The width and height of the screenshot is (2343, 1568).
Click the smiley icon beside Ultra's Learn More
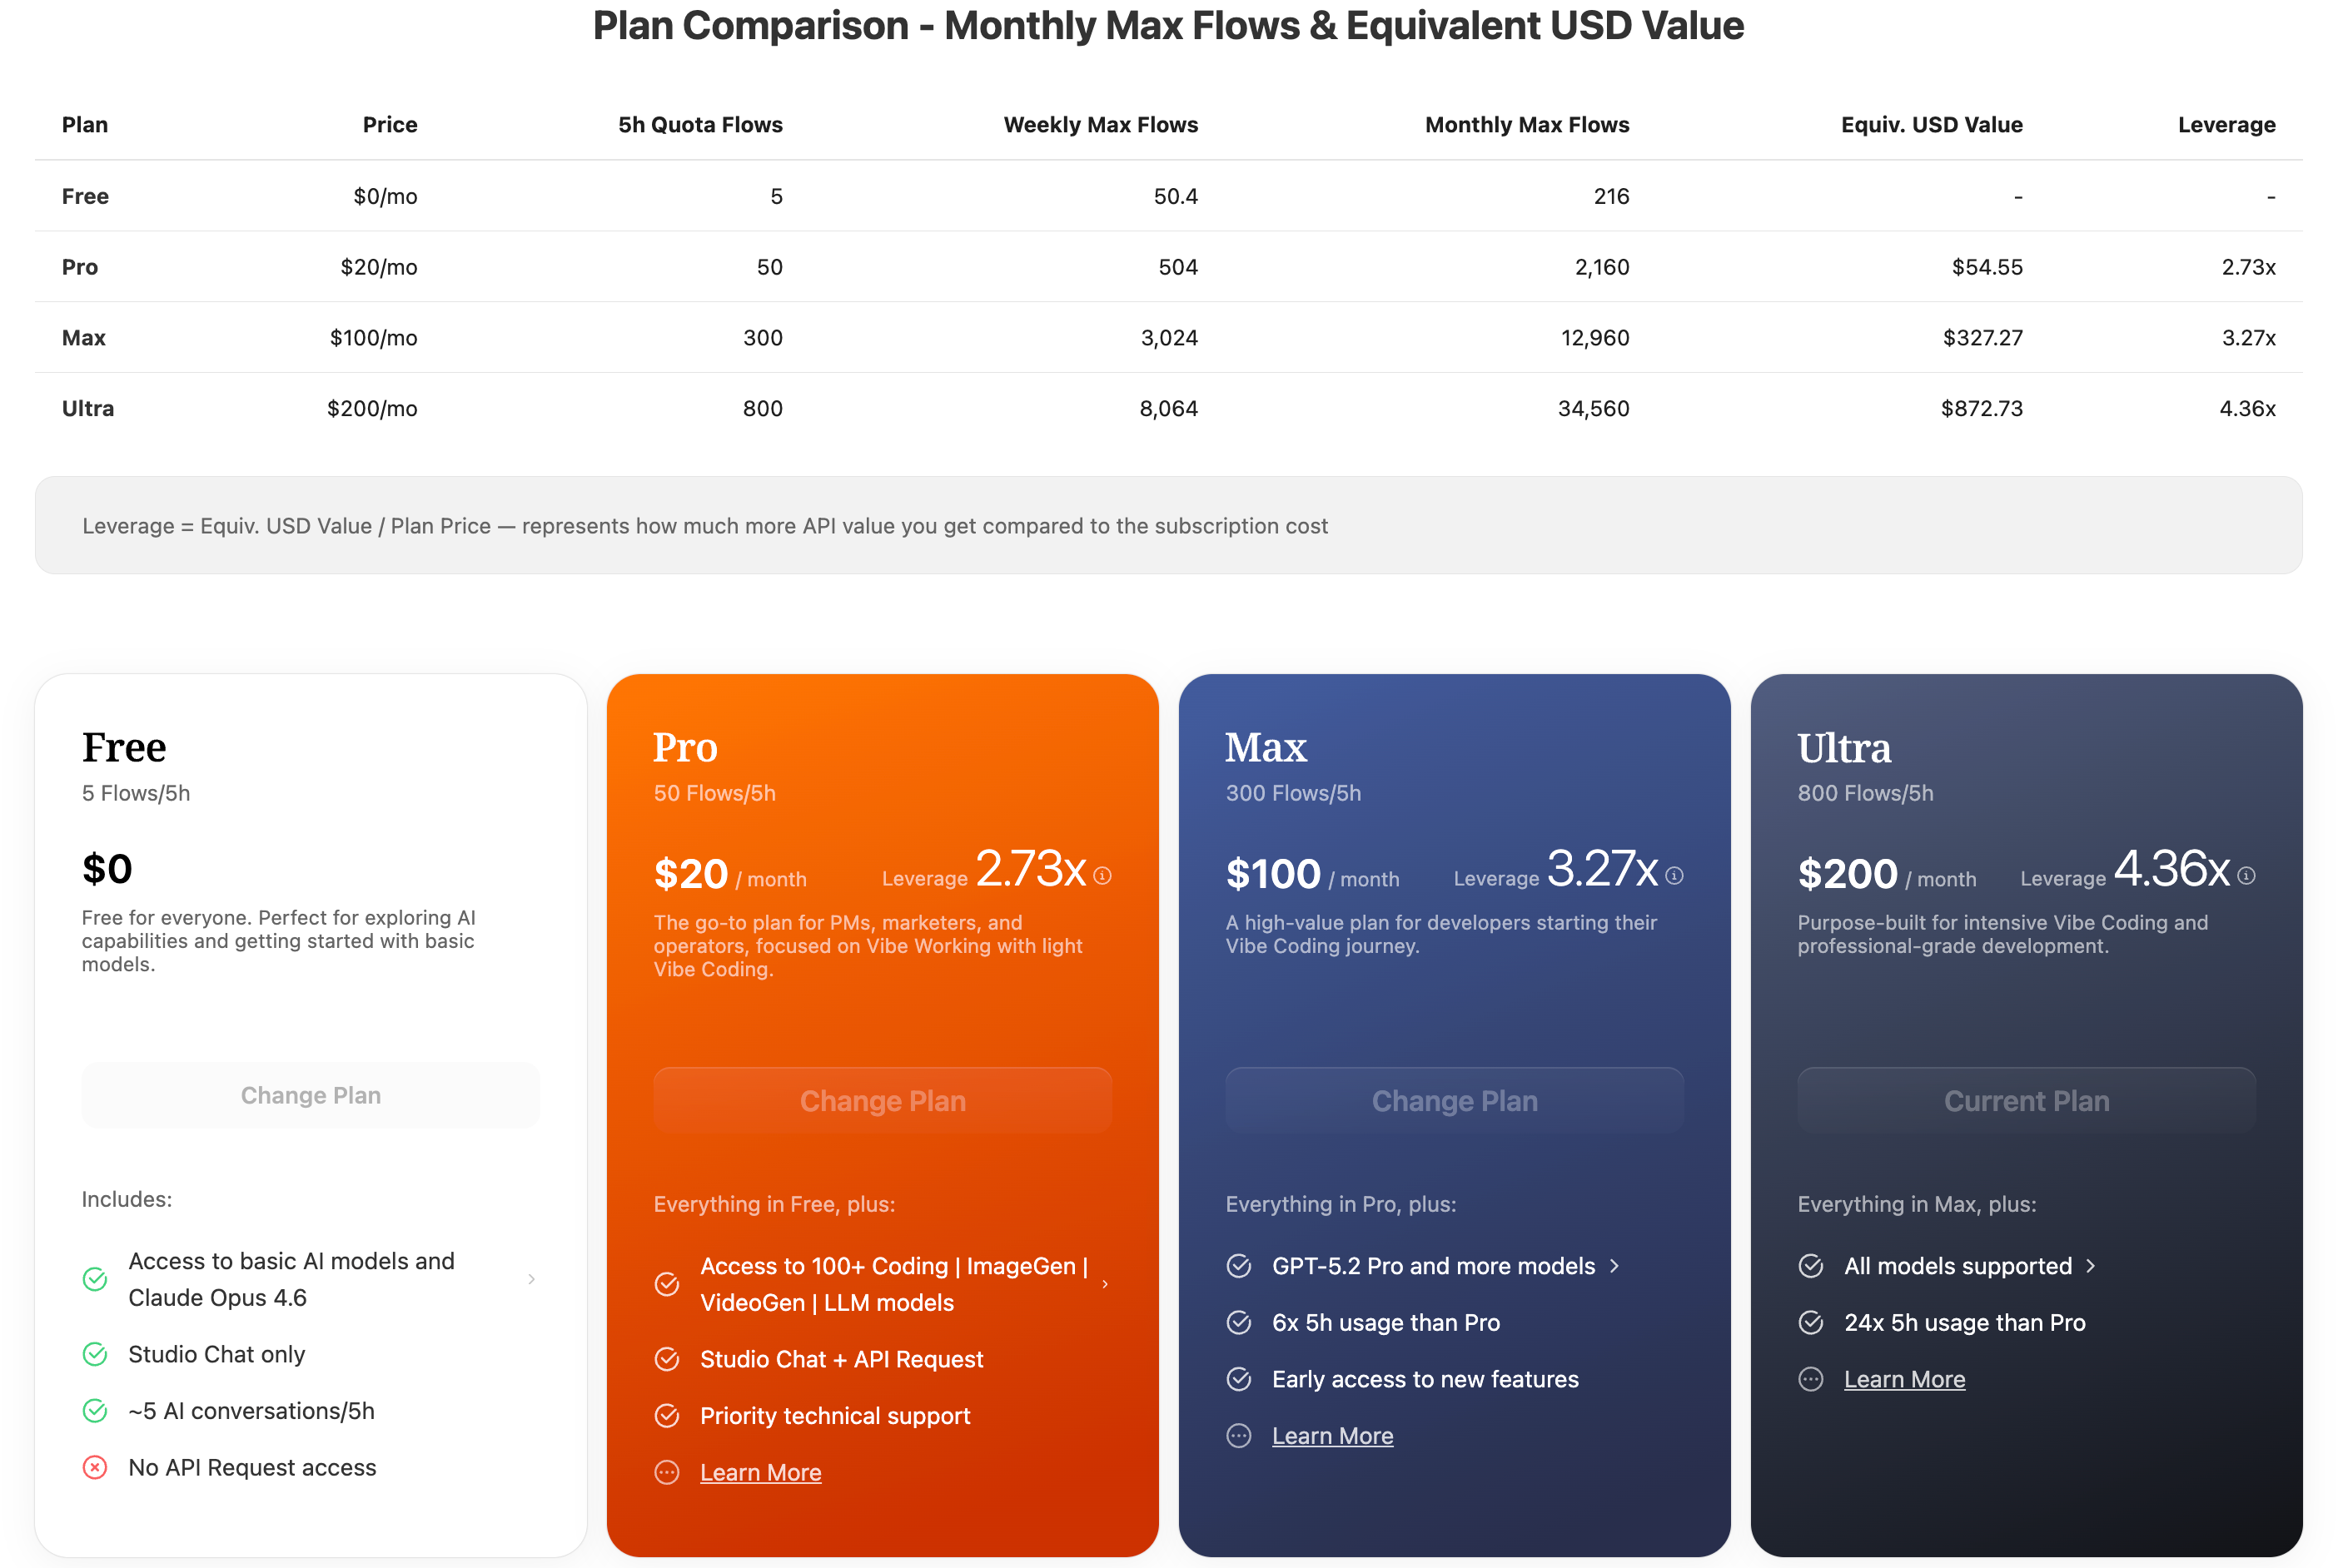(x=1810, y=1379)
